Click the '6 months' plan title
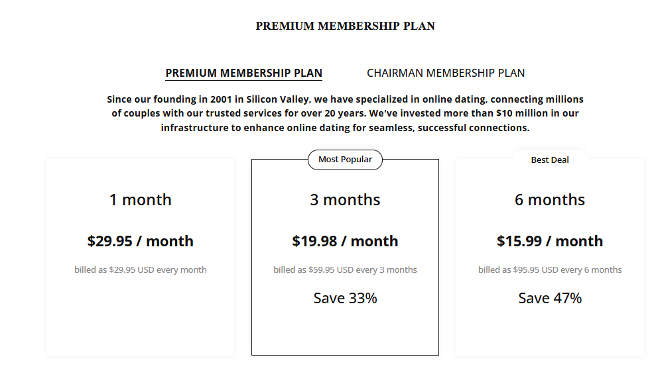The height and width of the screenshot is (388, 658). click(550, 200)
